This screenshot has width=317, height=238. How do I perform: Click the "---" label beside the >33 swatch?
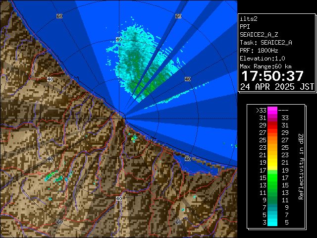click(283, 111)
